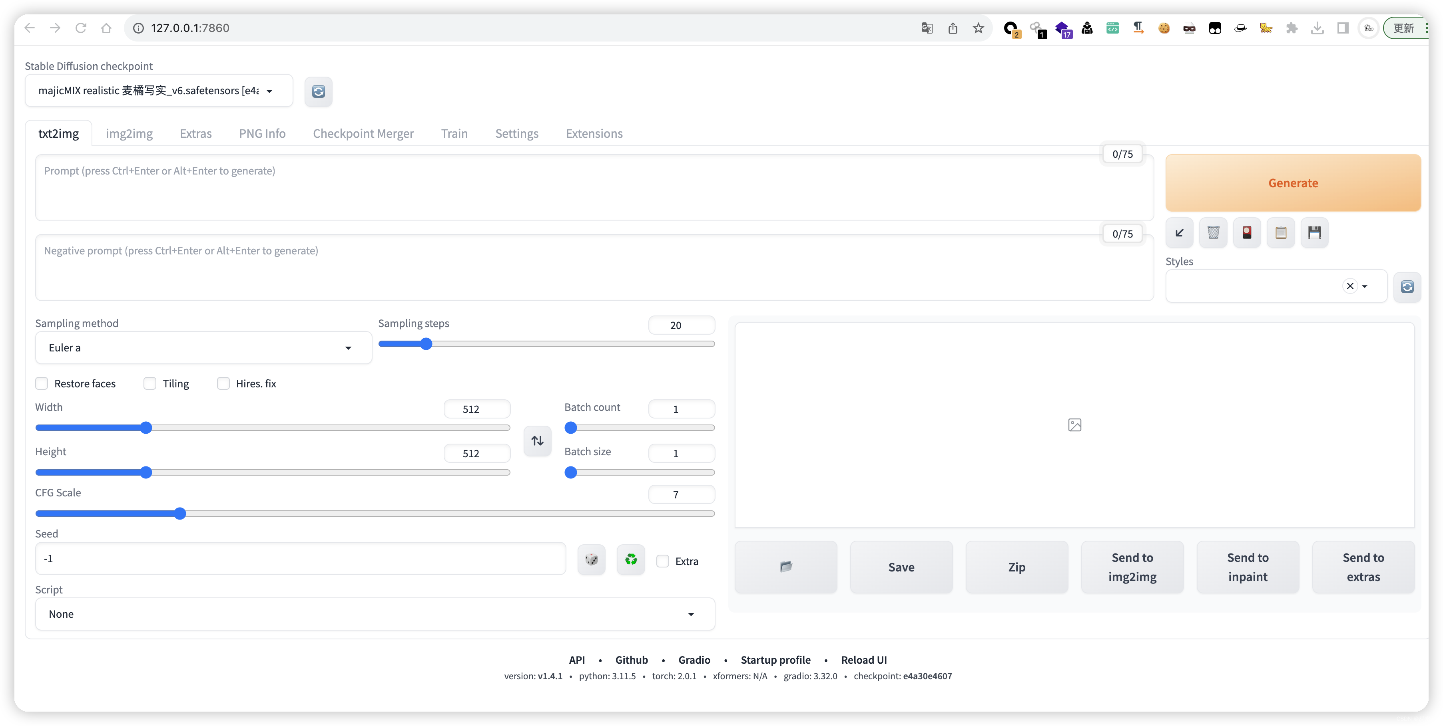Open the Settings tab
1443x726 pixels.
tap(516, 133)
